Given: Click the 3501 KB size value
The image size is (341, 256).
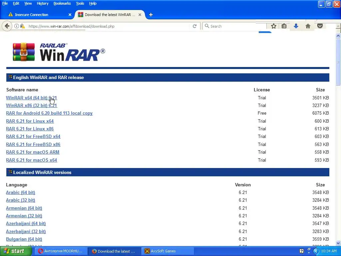Looking at the screenshot, I should pos(321,98).
